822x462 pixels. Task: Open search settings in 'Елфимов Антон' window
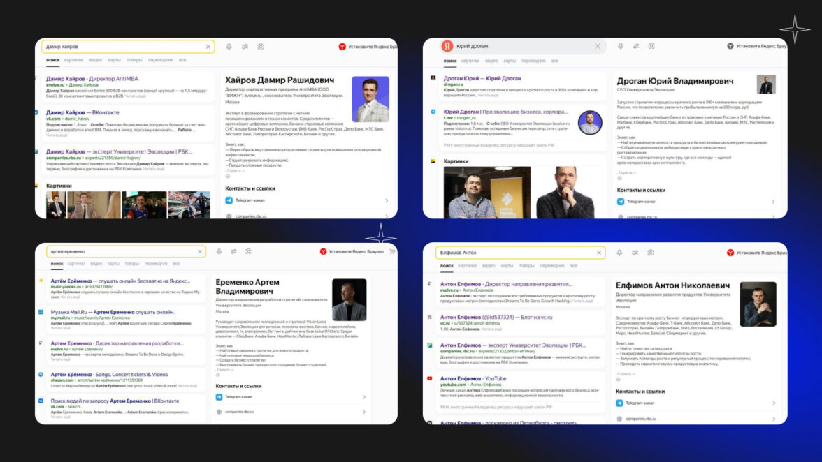[x=635, y=253]
